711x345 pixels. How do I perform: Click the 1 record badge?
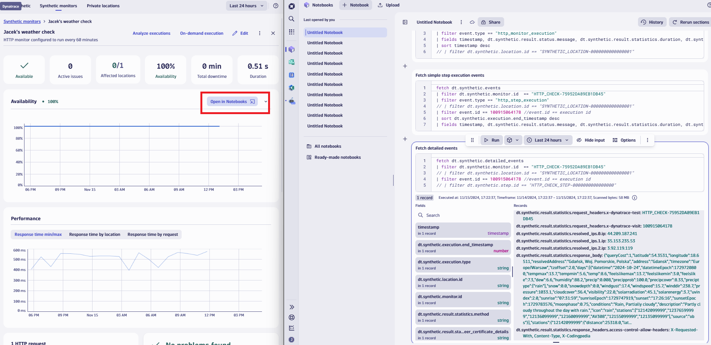point(425,198)
